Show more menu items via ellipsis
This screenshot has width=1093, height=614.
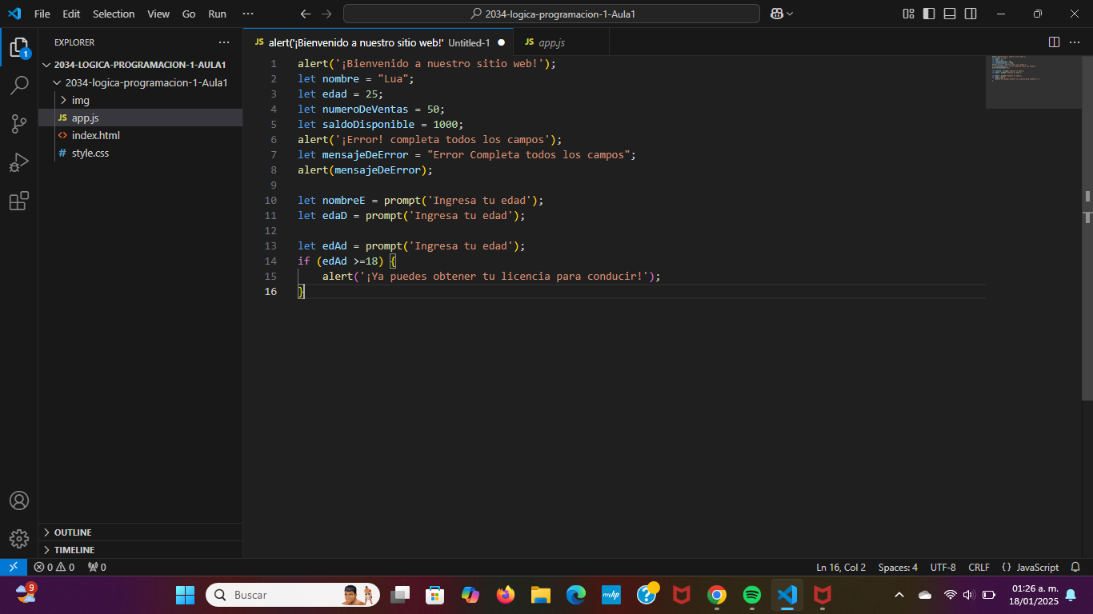point(248,14)
